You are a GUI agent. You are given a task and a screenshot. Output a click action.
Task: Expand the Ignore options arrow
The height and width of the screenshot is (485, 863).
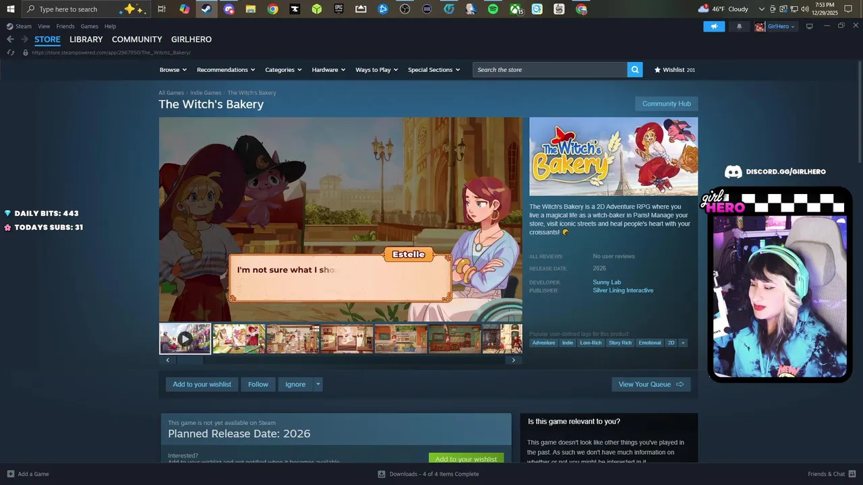click(318, 385)
